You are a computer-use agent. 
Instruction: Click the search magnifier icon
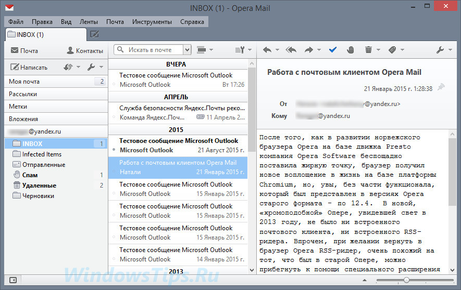[120, 49]
